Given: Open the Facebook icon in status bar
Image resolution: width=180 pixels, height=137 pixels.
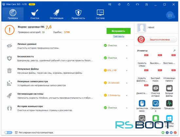Looking at the screenshot, I should pos(167,133).
